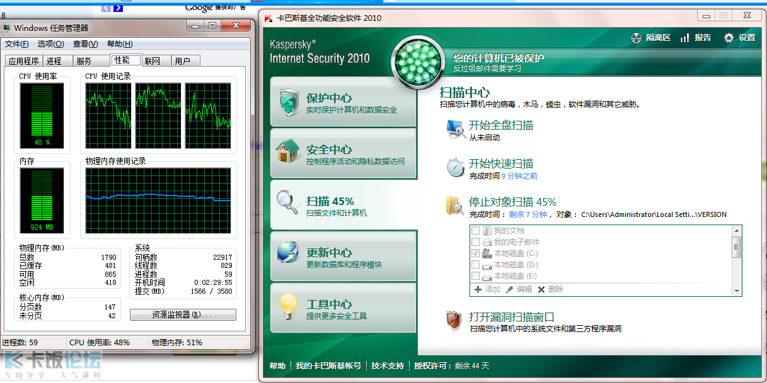
Task: Toggle the 本地磁盘 (D:) checkbox
Action: tap(475, 265)
